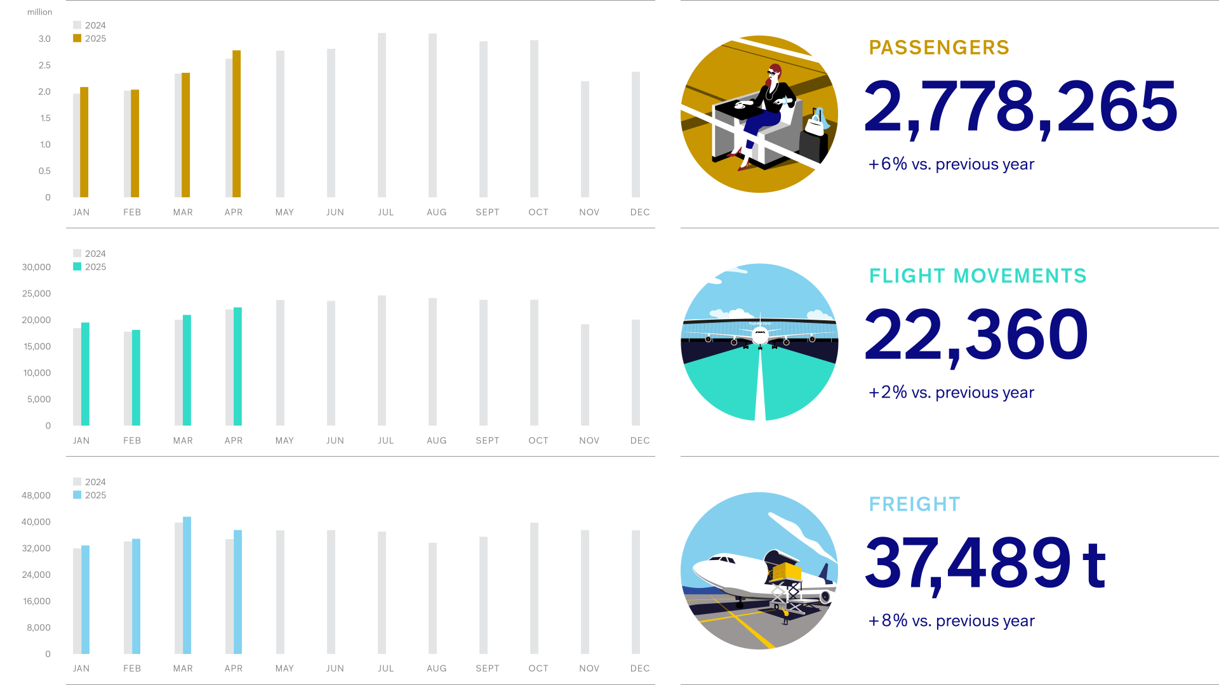The height and width of the screenshot is (685, 1219).
Task: Click the light blue 2025 legend swatch in freight chart
Action: [x=77, y=495]
